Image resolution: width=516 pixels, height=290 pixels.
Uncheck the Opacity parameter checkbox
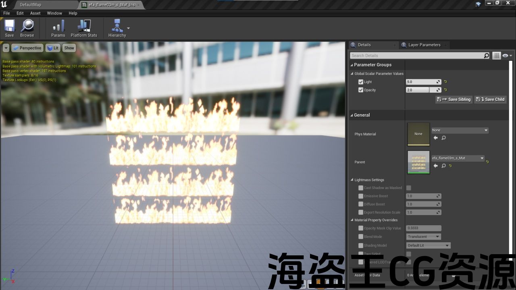361,90
